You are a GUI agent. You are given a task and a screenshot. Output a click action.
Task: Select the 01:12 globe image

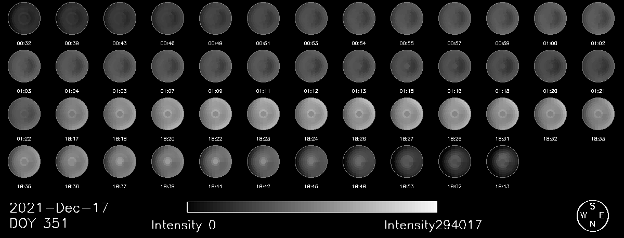311,66
